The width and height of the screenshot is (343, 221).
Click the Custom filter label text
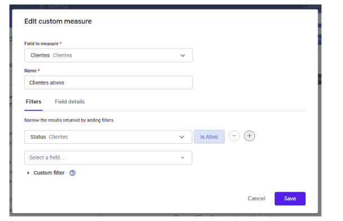(49, 173)
